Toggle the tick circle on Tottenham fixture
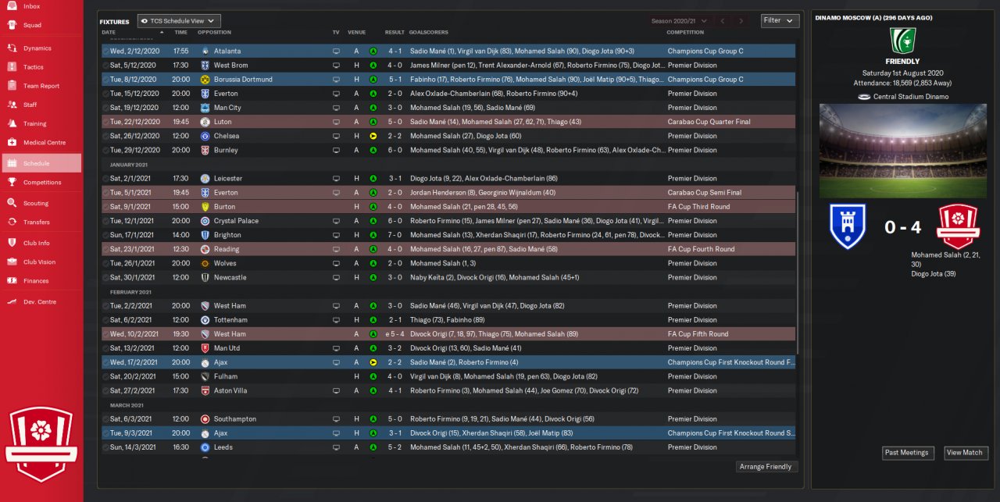 pos(106,320)
